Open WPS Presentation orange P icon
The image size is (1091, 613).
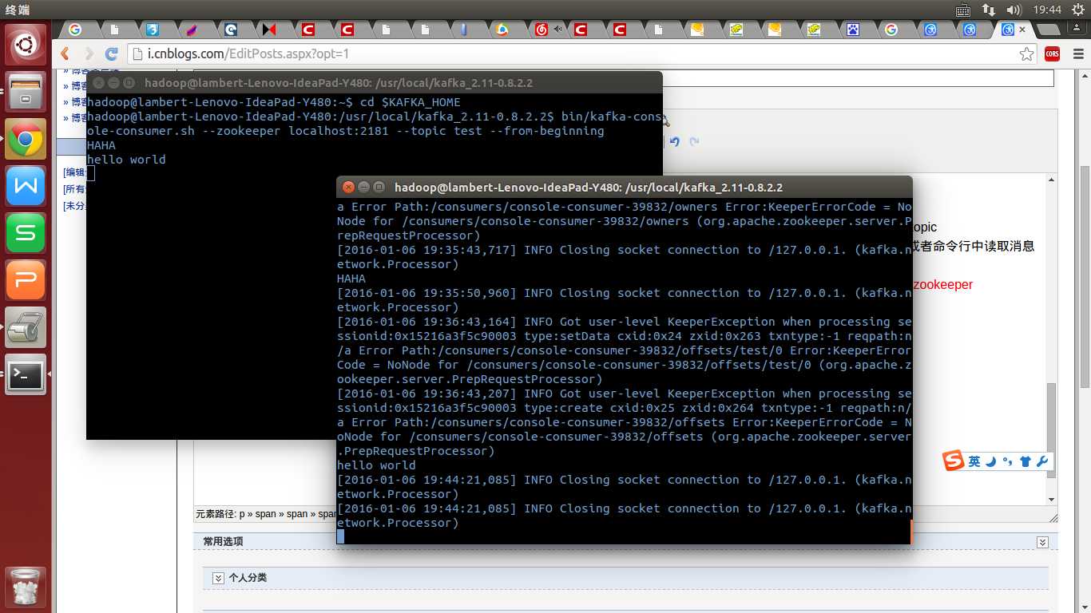26,280
